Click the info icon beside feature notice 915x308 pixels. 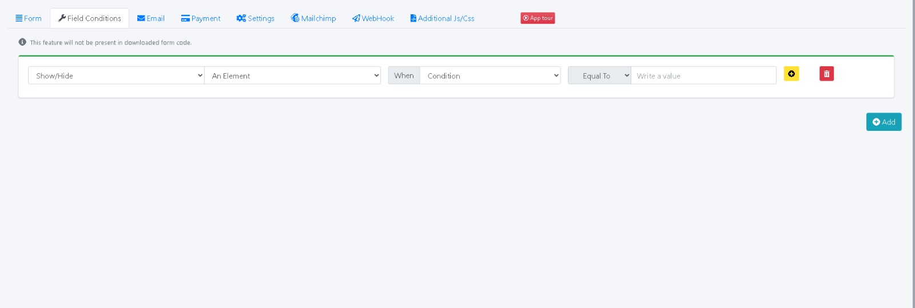(x=22, y=42)
